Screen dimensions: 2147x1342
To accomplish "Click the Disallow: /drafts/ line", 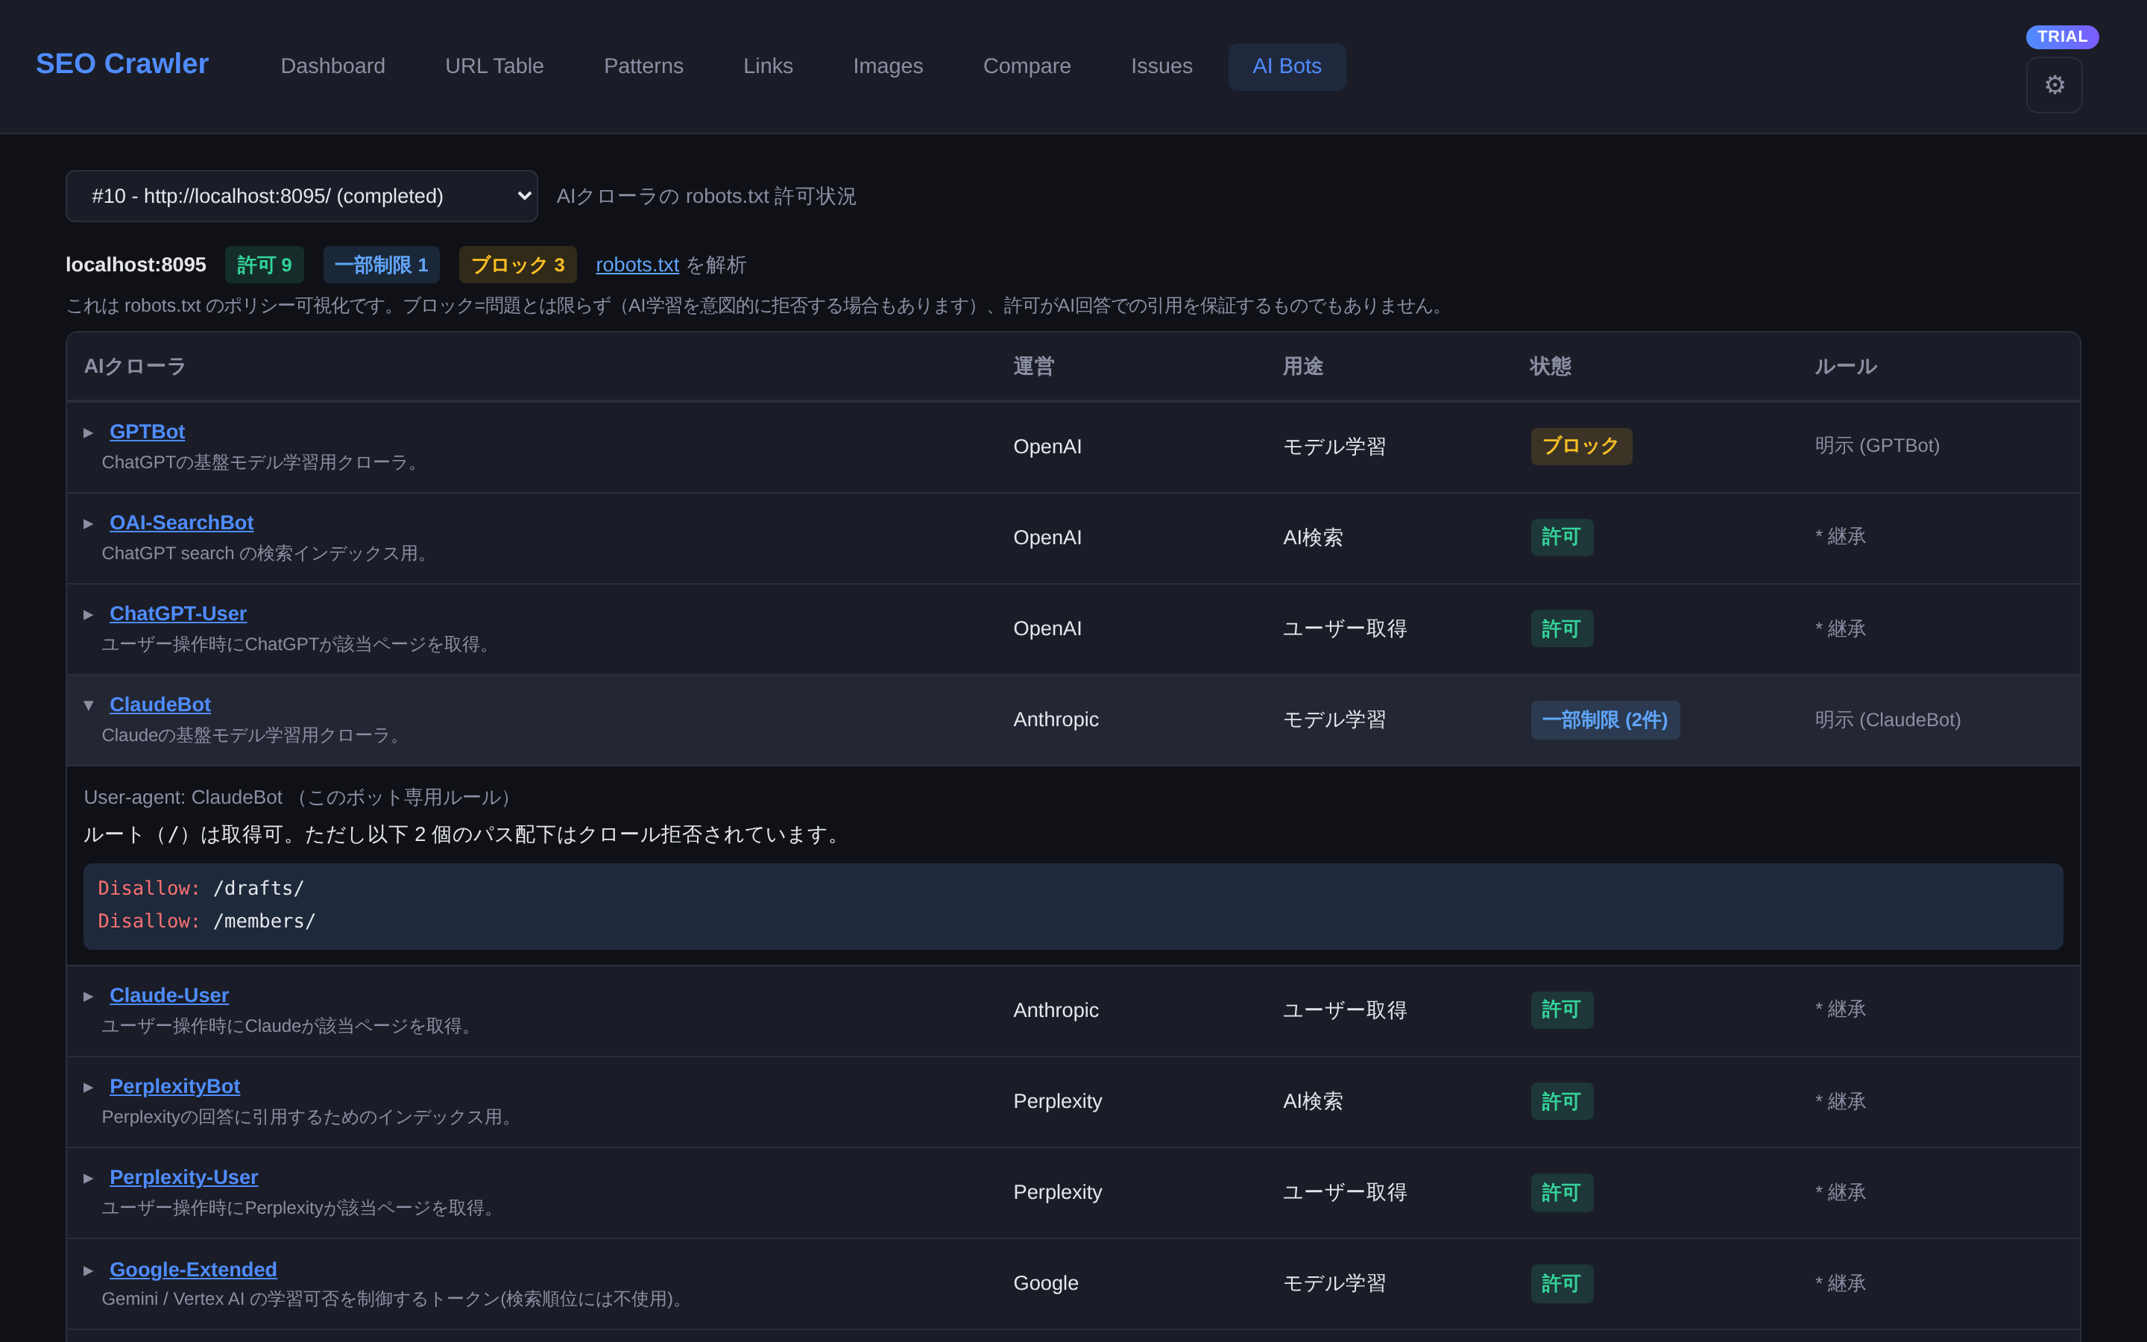I will 201,889.
